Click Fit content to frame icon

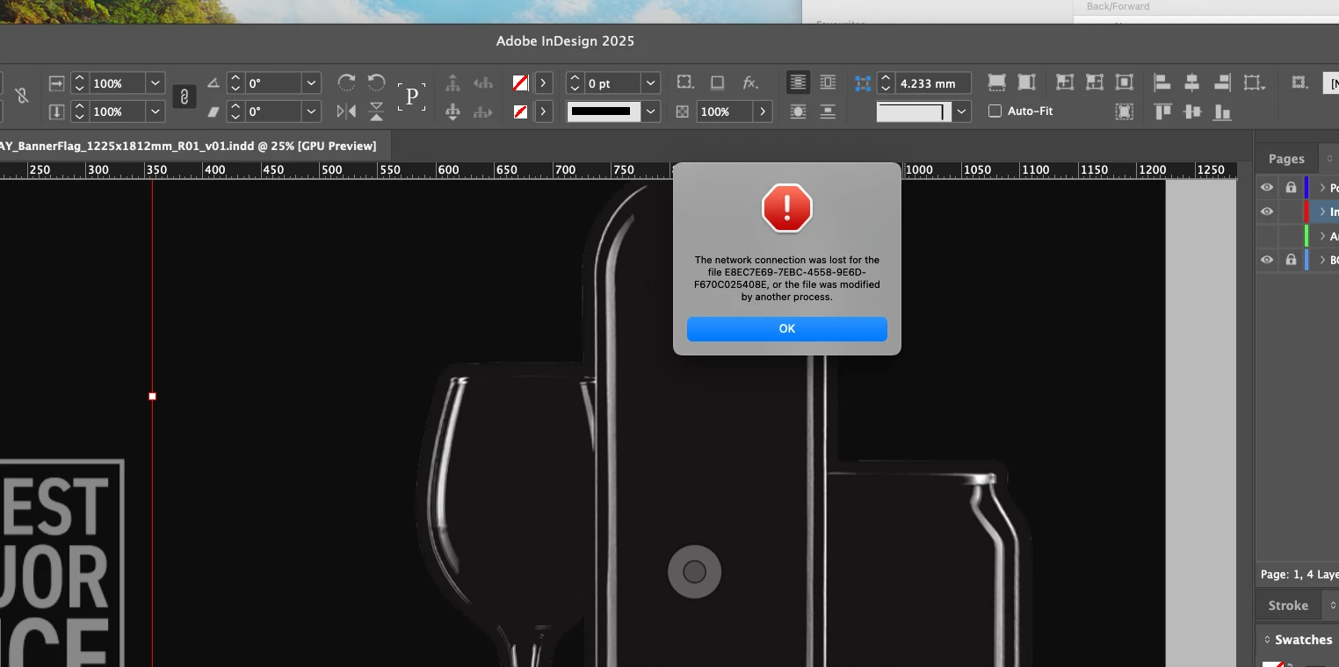(1065, 82)
